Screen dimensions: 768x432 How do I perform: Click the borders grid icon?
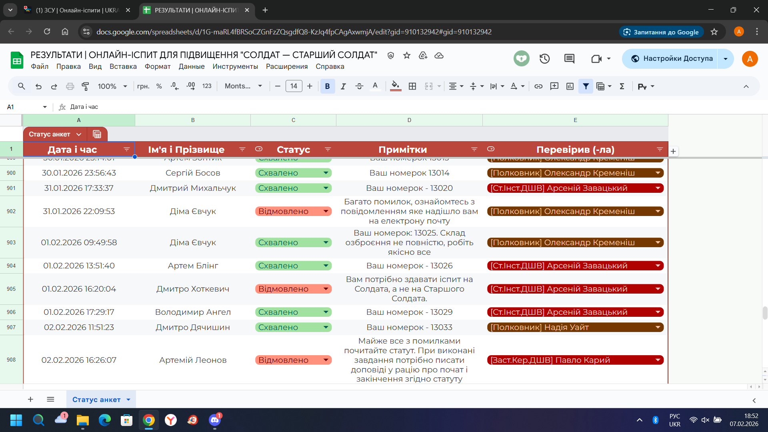tap(412, 86)
